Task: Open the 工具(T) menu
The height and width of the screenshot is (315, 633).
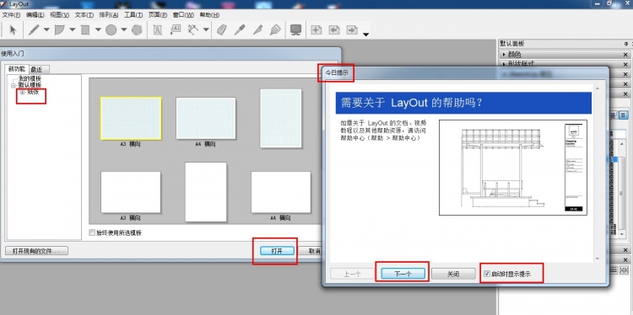Action: coord(133,15)
